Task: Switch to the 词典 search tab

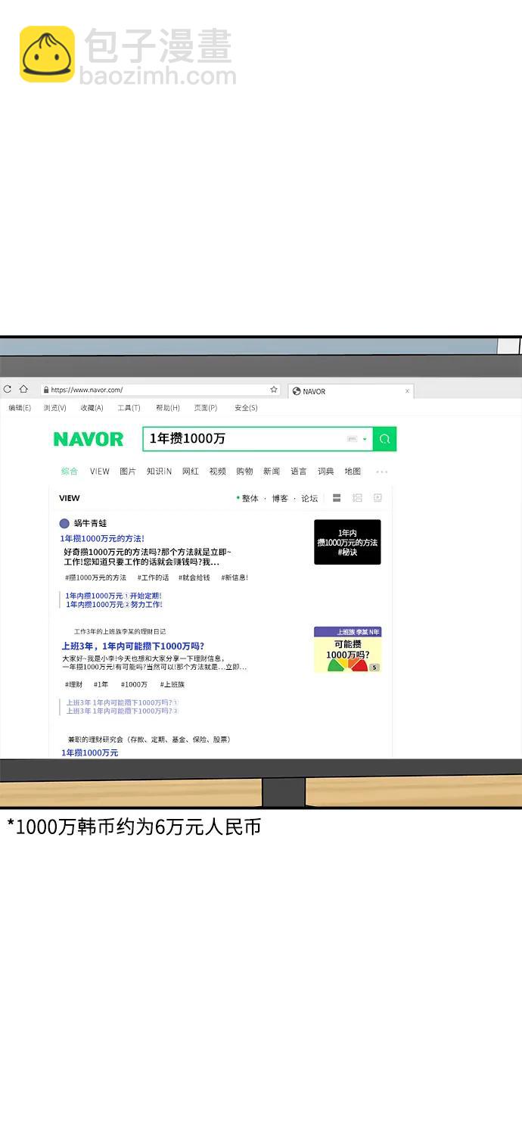Action: pos(326,471)
